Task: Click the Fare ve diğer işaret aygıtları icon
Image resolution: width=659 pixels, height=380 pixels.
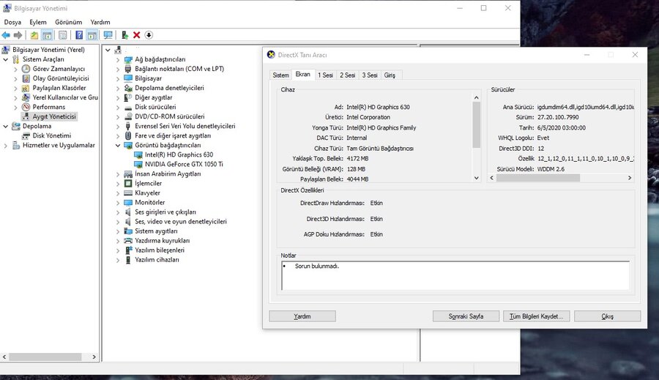Action: [x=128, y=135]
